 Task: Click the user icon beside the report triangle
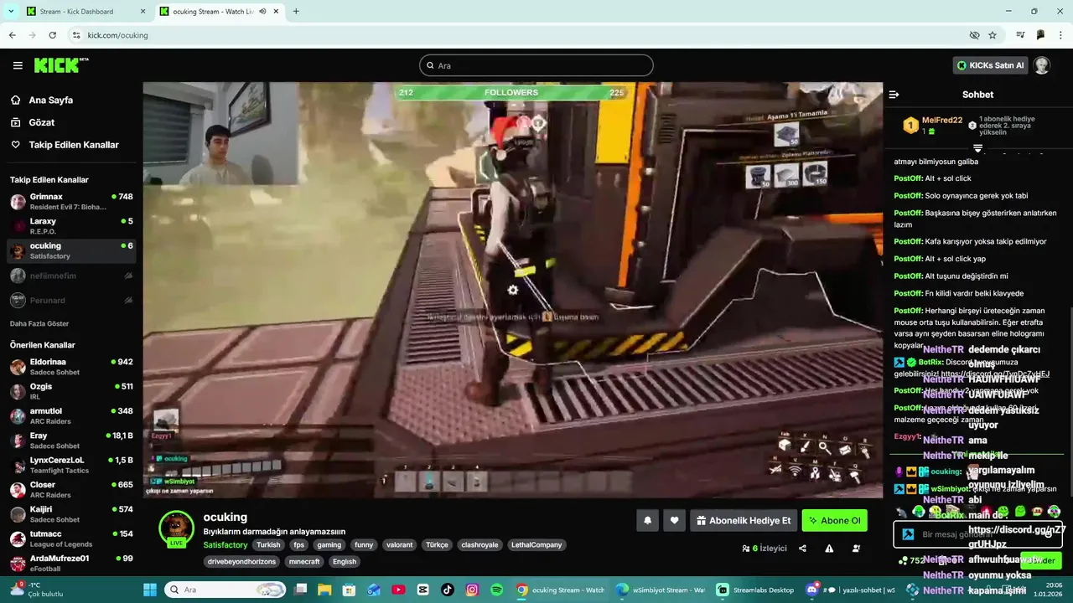point(856,549)
